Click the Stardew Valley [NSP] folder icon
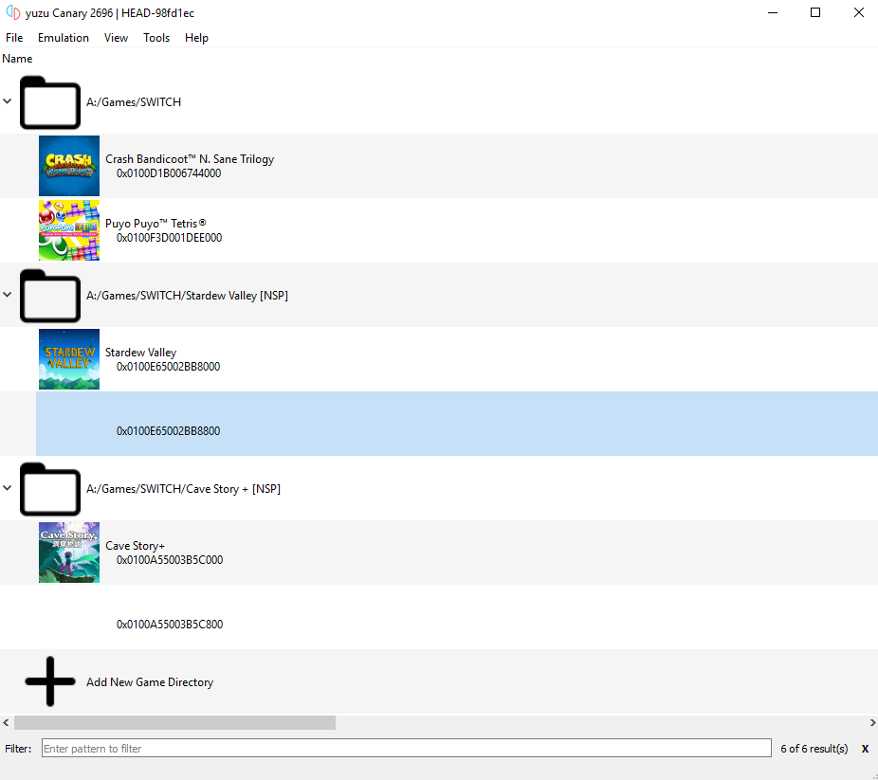The image size is (878, 780). click(50, 296)
